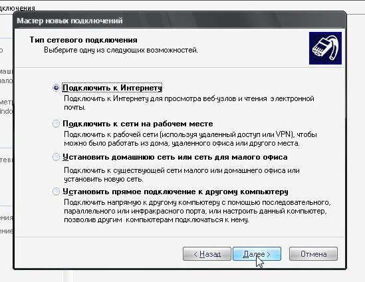This screenshot has height=282, width=365.
Task: Choose the 'Подключить к сети на рабочем месте' radio circle
Action: pos(56,124)
